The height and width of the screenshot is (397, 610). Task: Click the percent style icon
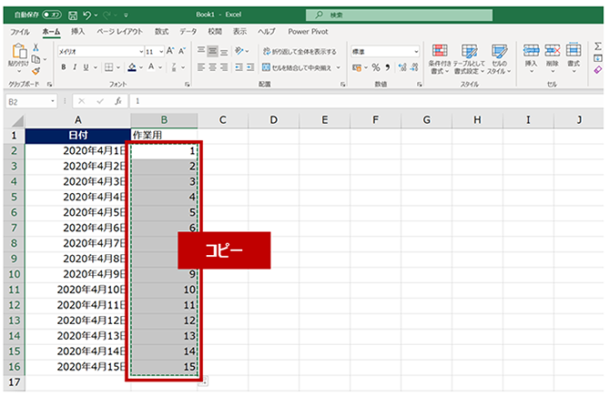(374, 67)
